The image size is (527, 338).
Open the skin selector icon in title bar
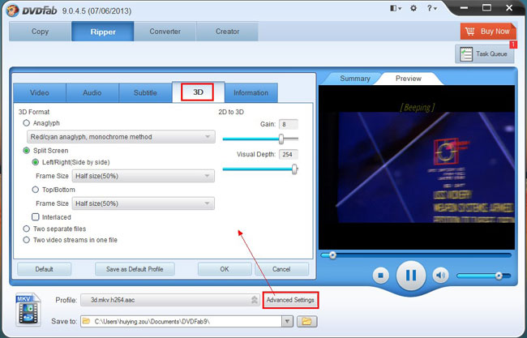[396, 8]
